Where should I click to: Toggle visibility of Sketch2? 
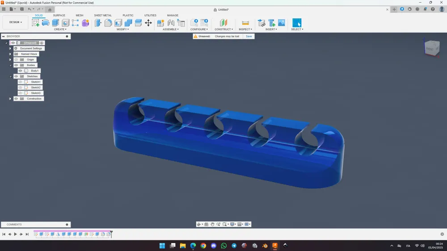click(20, 88)
